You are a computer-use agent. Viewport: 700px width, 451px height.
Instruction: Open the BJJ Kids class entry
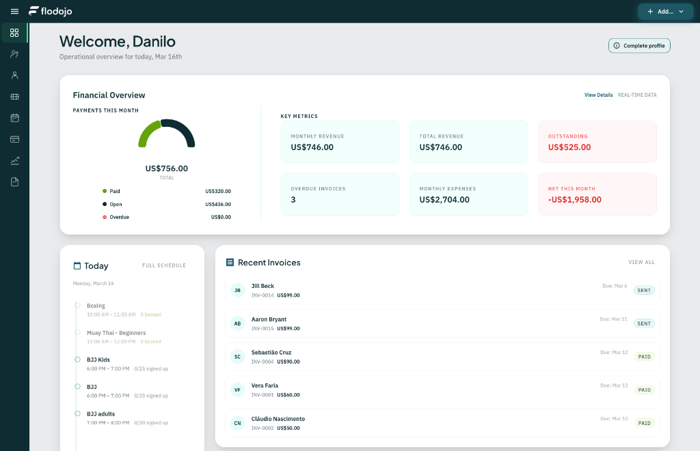point(98,360)
